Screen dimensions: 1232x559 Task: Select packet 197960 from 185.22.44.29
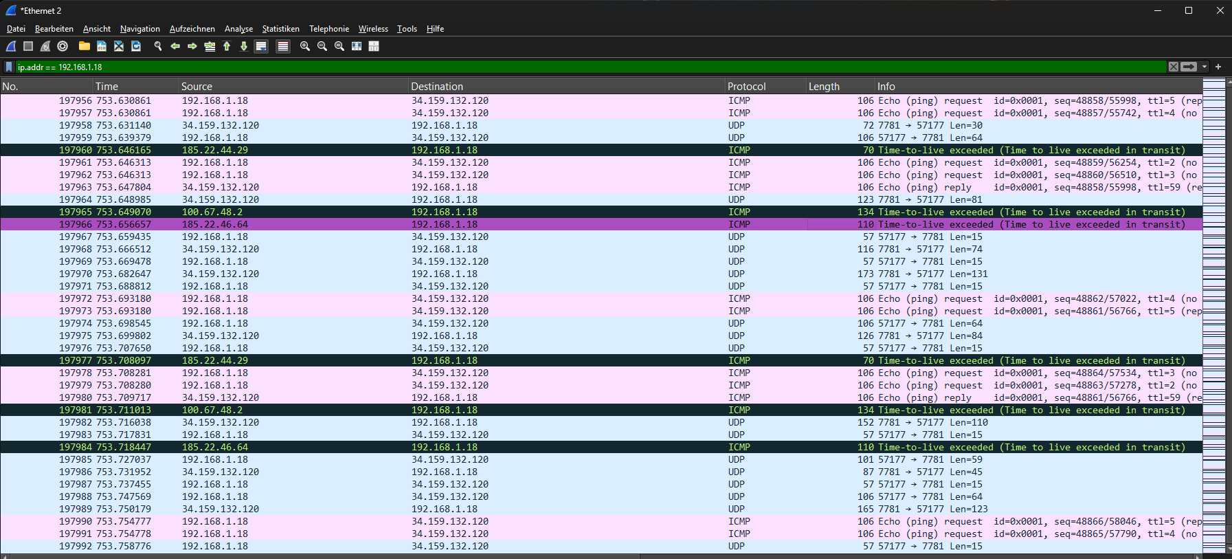tap(601, 150)
